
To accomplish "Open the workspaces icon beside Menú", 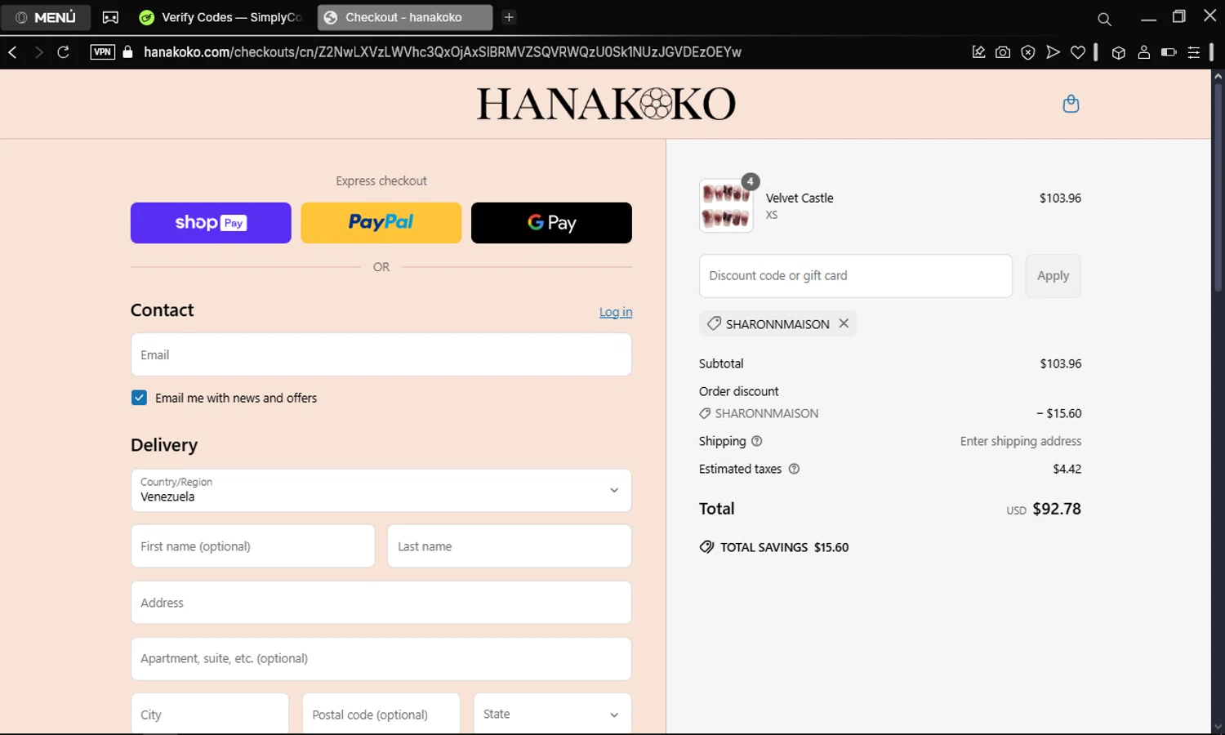I will pyautogui.click(x=110, y=17).
